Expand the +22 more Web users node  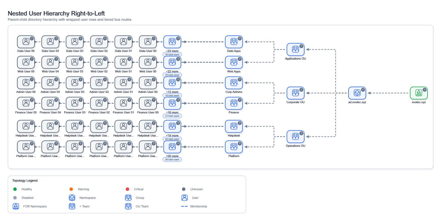click(172, 62)
